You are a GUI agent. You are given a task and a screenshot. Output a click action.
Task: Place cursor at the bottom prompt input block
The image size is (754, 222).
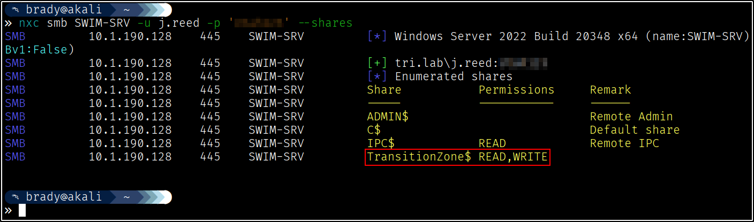tap(22, 210)
